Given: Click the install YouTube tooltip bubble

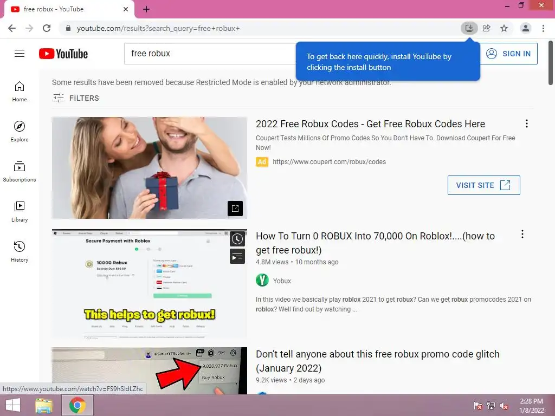Looking at the screenshot, I should (388, 62).
